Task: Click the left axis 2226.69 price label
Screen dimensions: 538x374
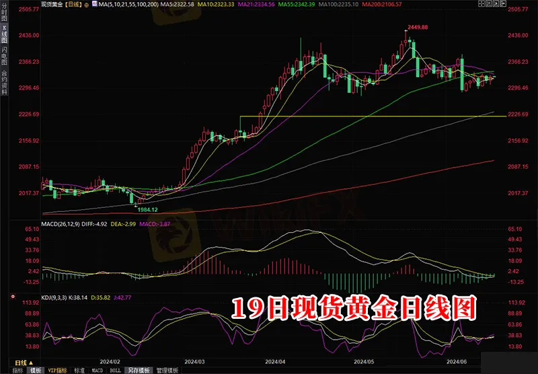Action: [x=29, y=114]
